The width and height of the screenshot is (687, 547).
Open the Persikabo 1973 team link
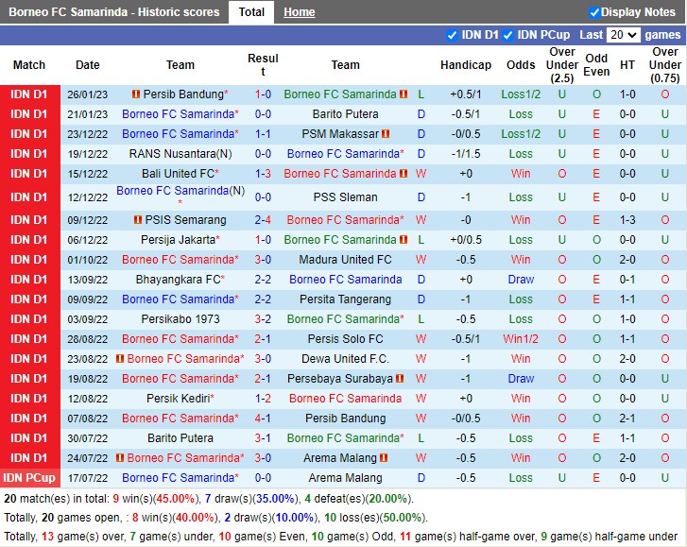[180, 319]
